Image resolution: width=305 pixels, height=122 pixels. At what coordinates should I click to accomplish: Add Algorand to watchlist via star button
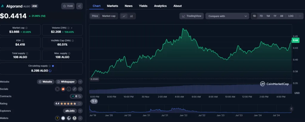[x=68, y=6]
